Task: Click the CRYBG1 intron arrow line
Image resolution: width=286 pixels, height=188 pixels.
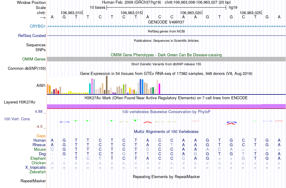Action: pyautogui.click(x=166, y=26)
